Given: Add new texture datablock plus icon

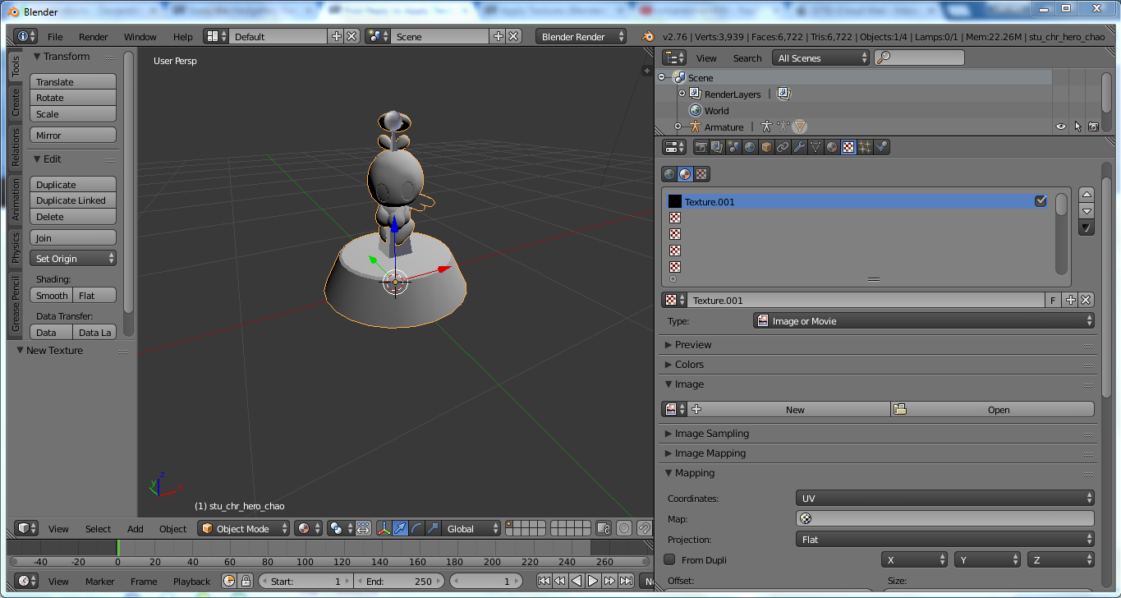Looking at the screenshot, I should click(x=1070, y=300).
